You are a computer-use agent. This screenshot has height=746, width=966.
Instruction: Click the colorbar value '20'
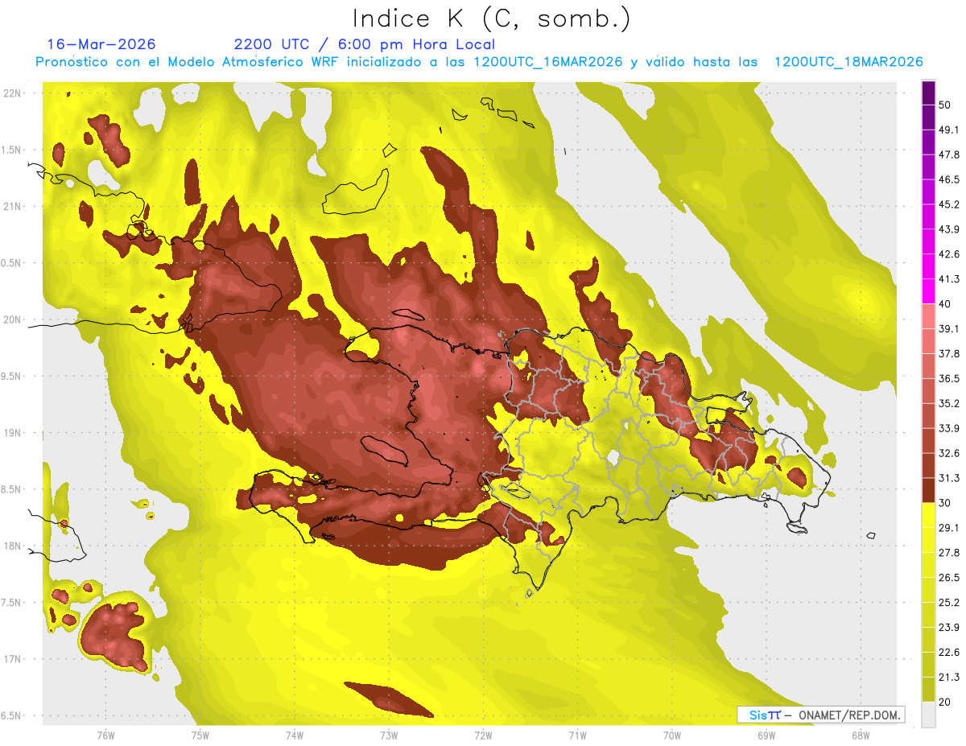click(945, 703)
